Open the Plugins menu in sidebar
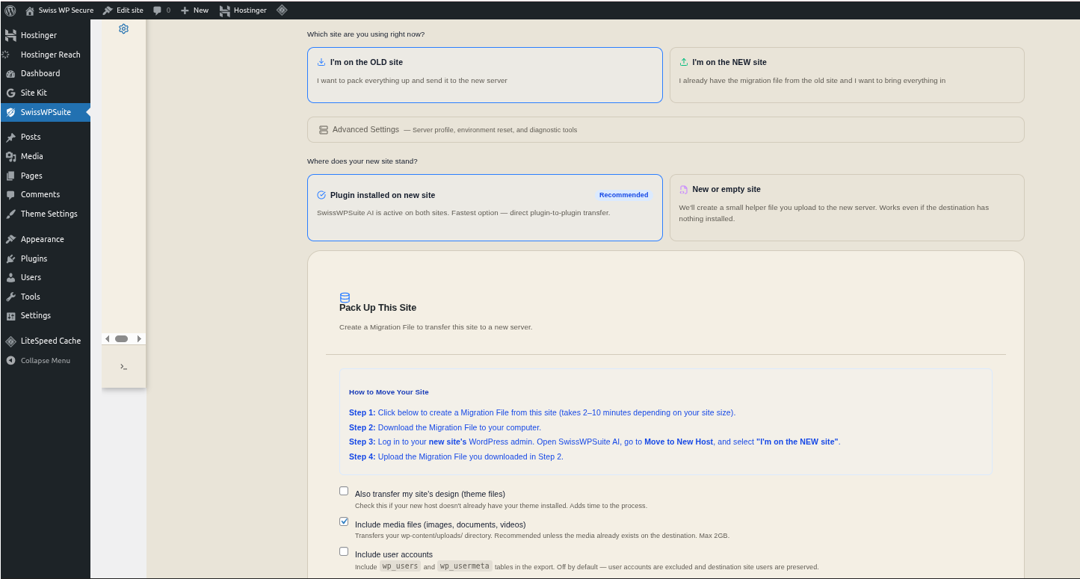This screenshot has height=579, width=1080. pyautogui.click(x=34, y=258)
